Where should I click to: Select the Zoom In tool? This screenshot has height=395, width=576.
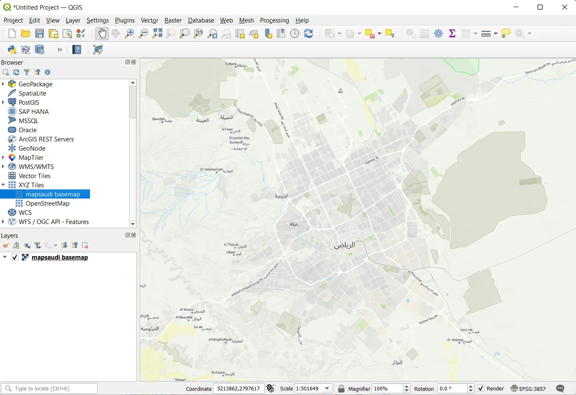pyautogui.click(x=129, y=33)
